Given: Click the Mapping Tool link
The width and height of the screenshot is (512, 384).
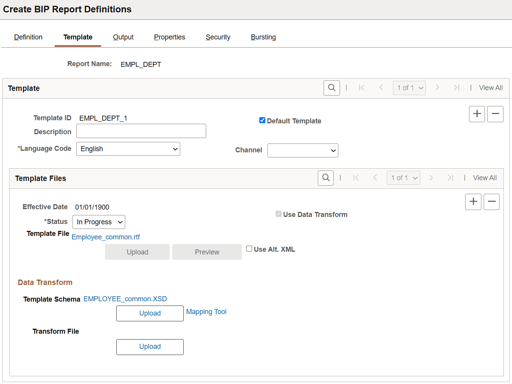Looking at the screenshot, I should click(206, 312).
